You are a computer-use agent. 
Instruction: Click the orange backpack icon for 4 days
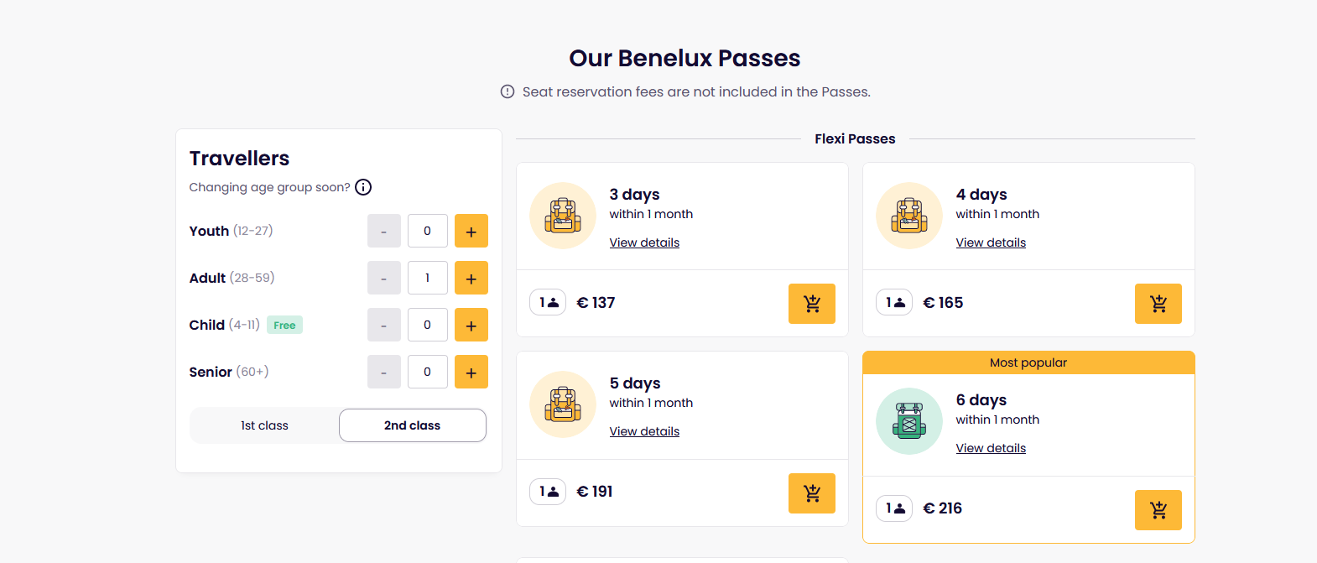[x=909, y=216]
